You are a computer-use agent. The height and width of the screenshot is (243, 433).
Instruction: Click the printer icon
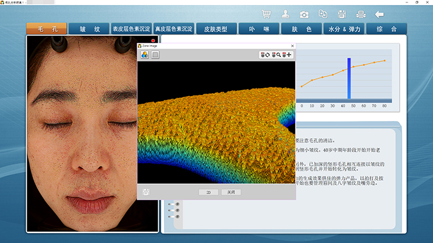click(361, 14)
